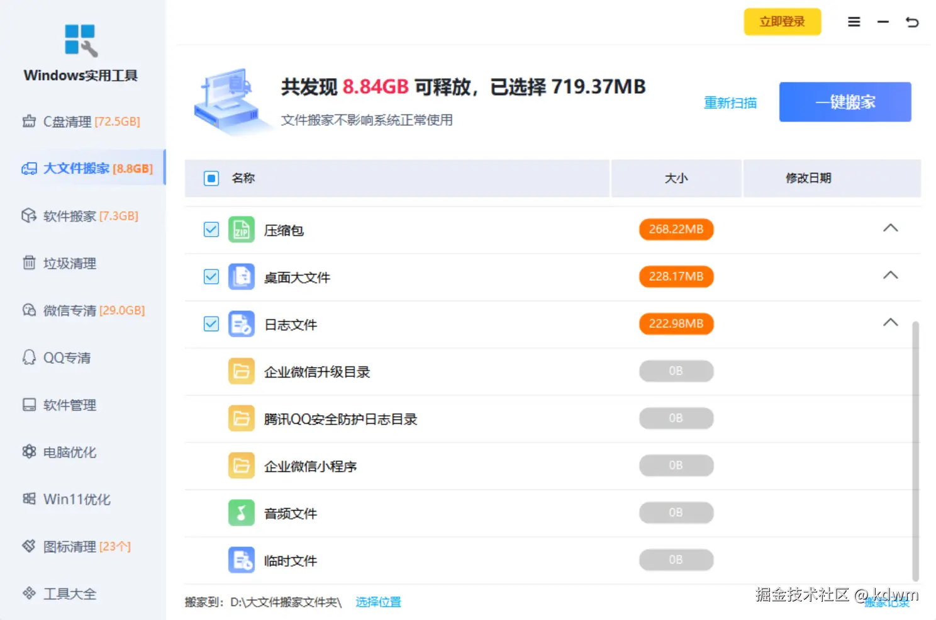Screen dimensions: 936x620
Task: Click the 选择位置 link
Action: point(378,602)
